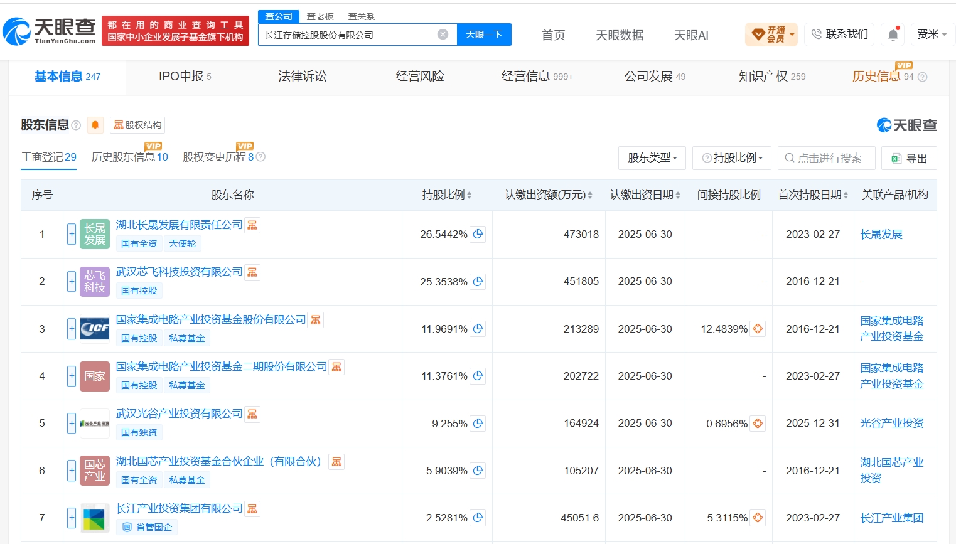Click the 导出 export button

pyautogui.click(x=909, y=158)
